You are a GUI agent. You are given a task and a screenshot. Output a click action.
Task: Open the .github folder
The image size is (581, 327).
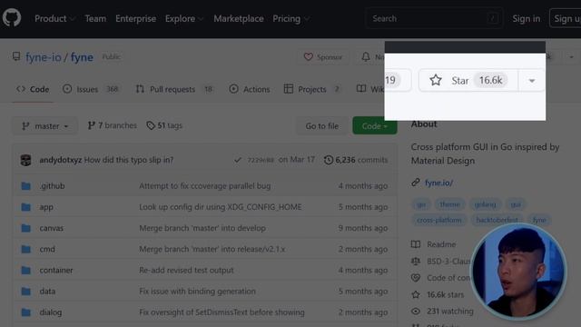[53, 185]
